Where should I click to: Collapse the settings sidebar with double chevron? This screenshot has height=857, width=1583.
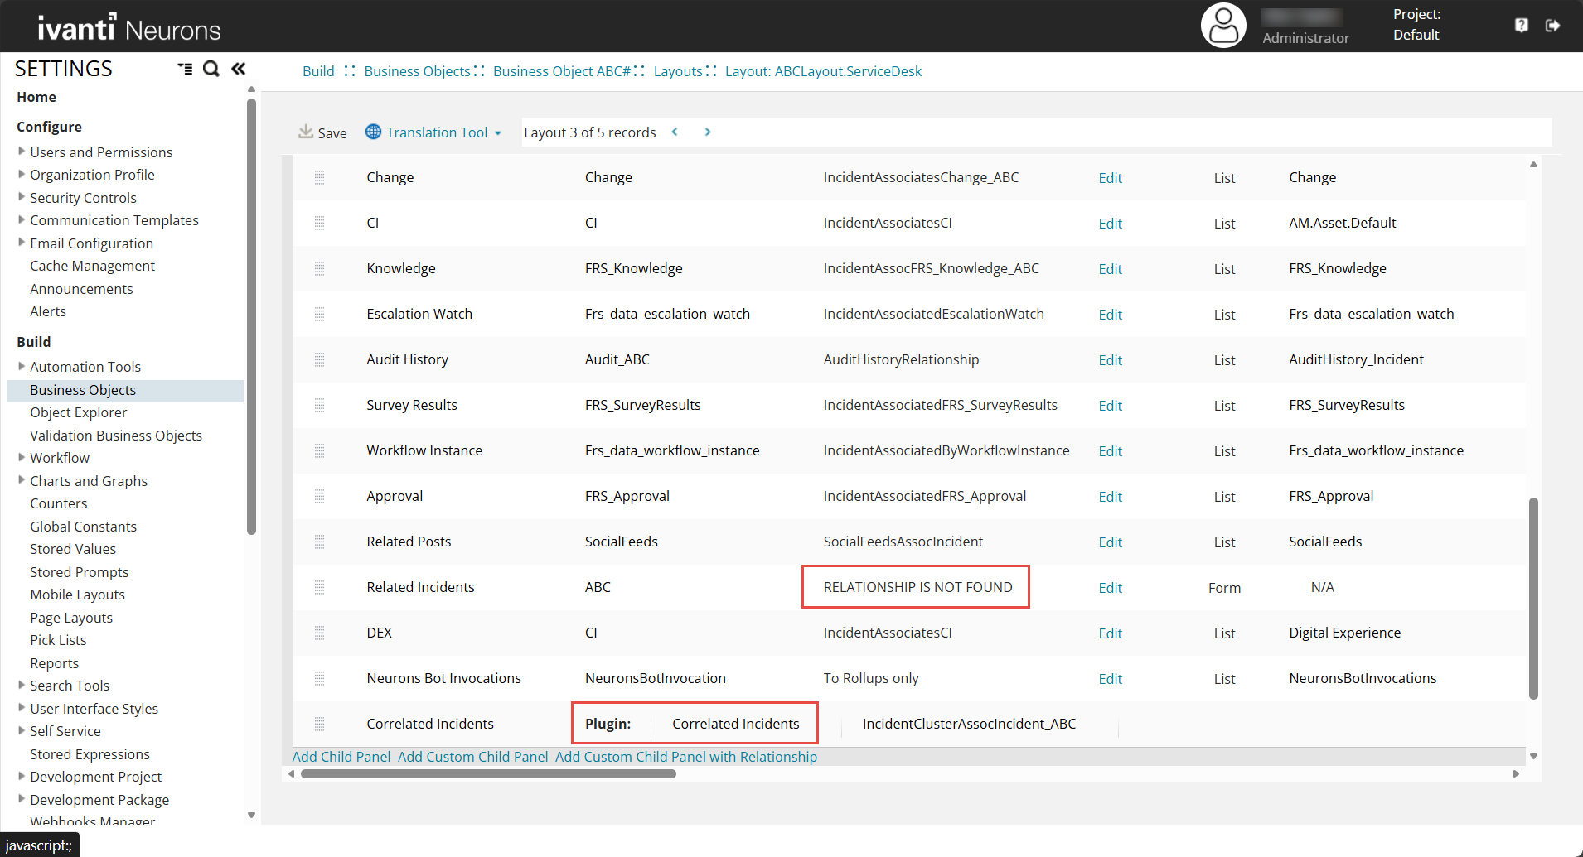point(239,69)
